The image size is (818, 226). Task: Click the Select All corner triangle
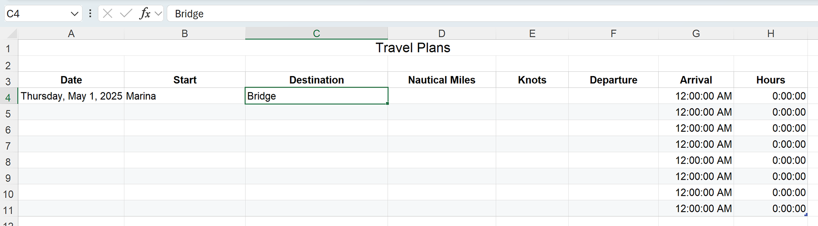pos(12,34)
